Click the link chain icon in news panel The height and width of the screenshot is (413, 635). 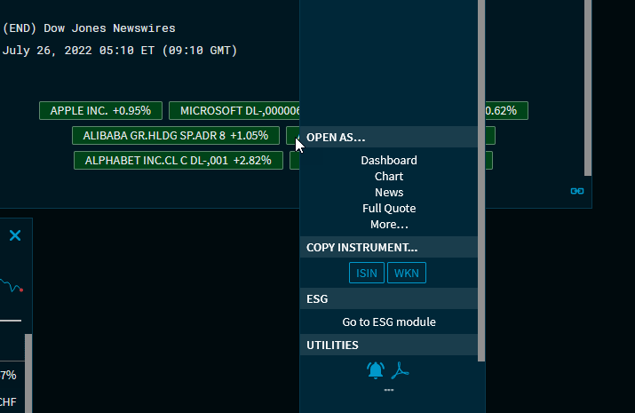(x=577, y=191)
